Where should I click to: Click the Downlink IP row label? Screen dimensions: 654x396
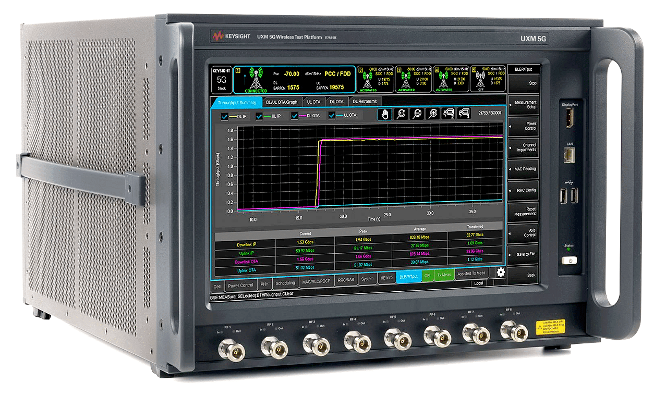pyautogui.click(x=246, y=244)
